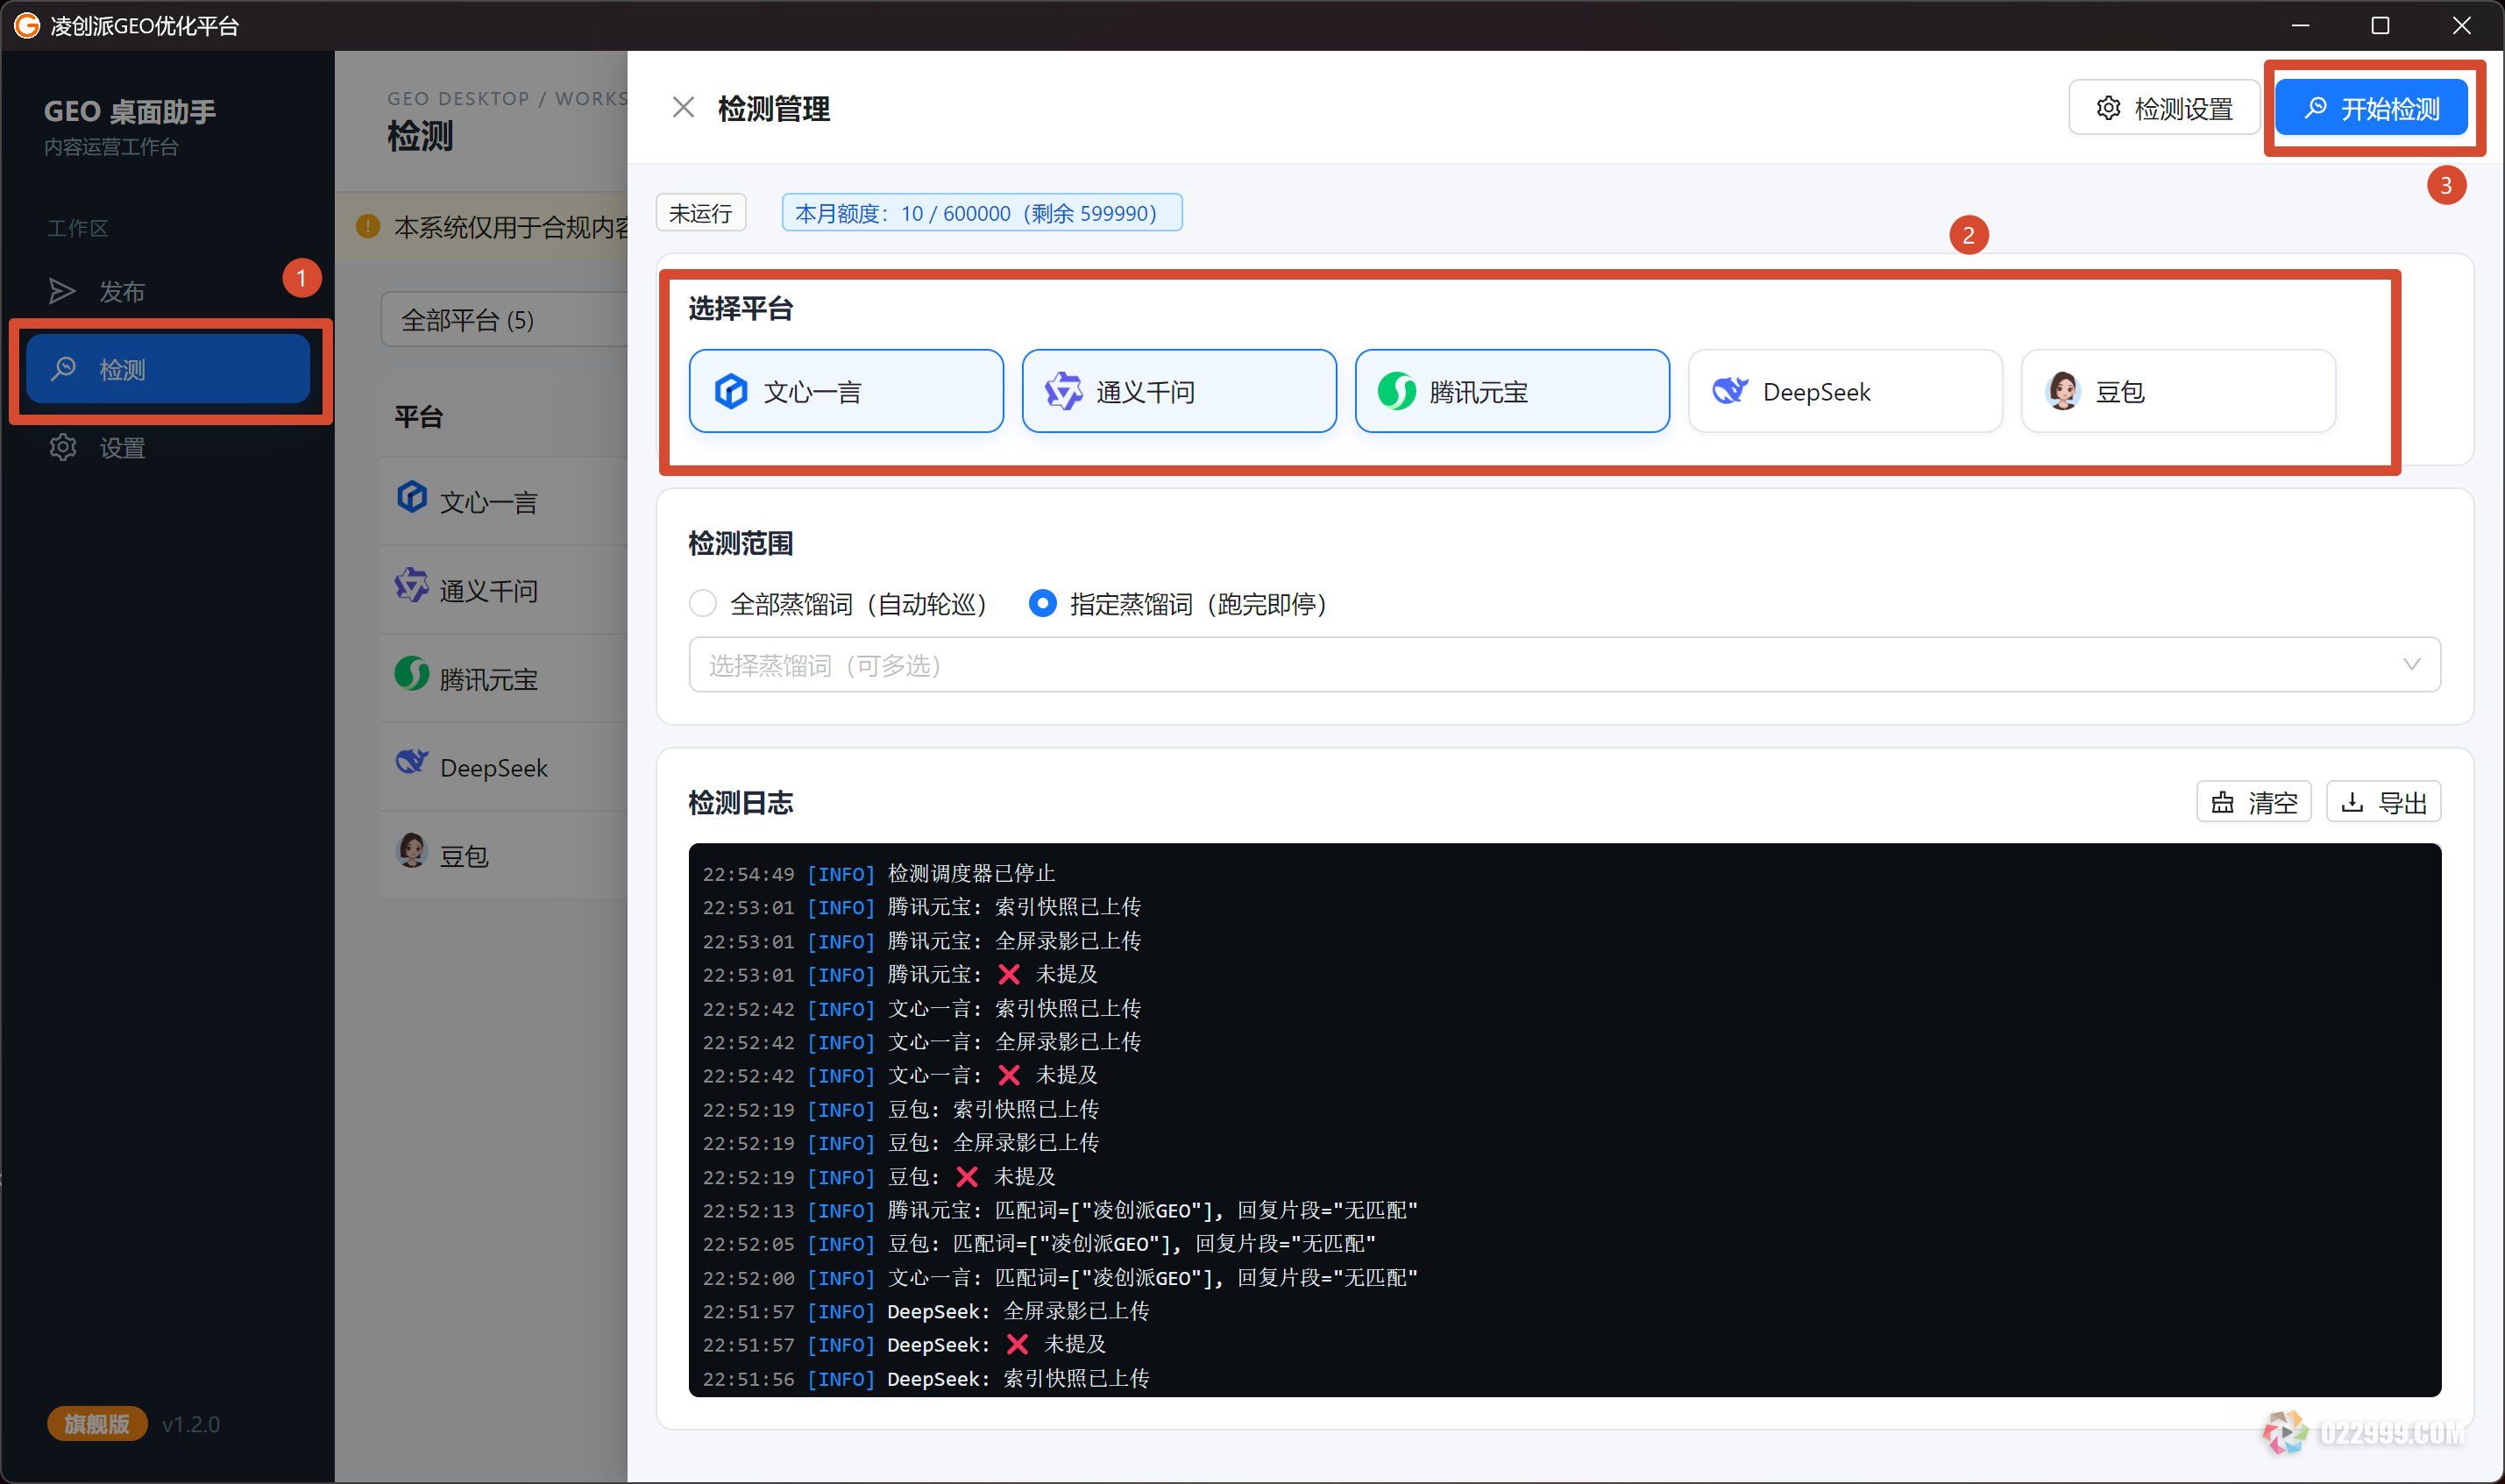Clear the log with 清空 button
The width and height of the screenshot is (2505, 1484).
coord(2253,802)
